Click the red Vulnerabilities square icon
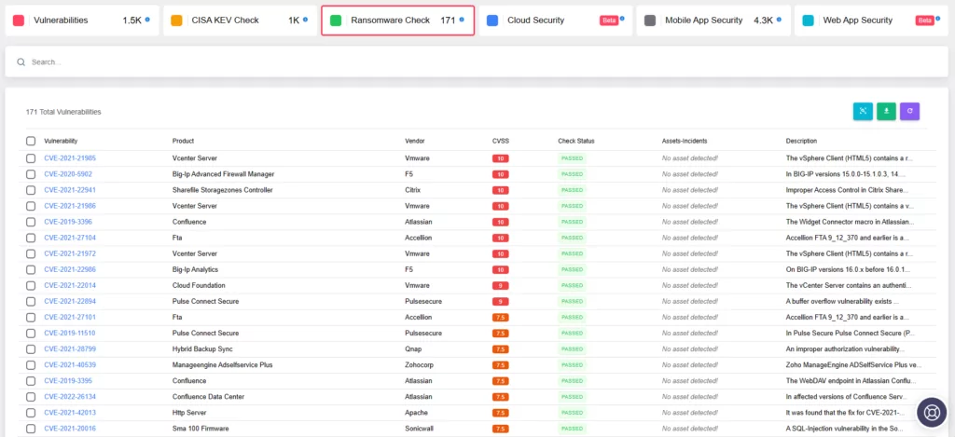The image size is (955, 437). click(19, 20)
